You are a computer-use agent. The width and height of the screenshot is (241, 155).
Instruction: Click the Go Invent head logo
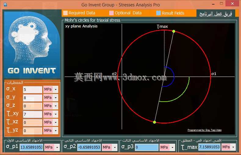pos(32,45)
